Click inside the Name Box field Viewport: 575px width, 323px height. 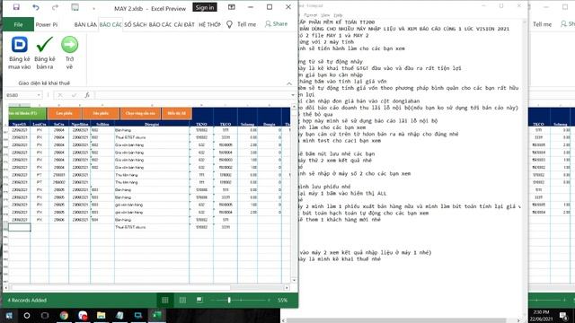click(x=21, y=95)
